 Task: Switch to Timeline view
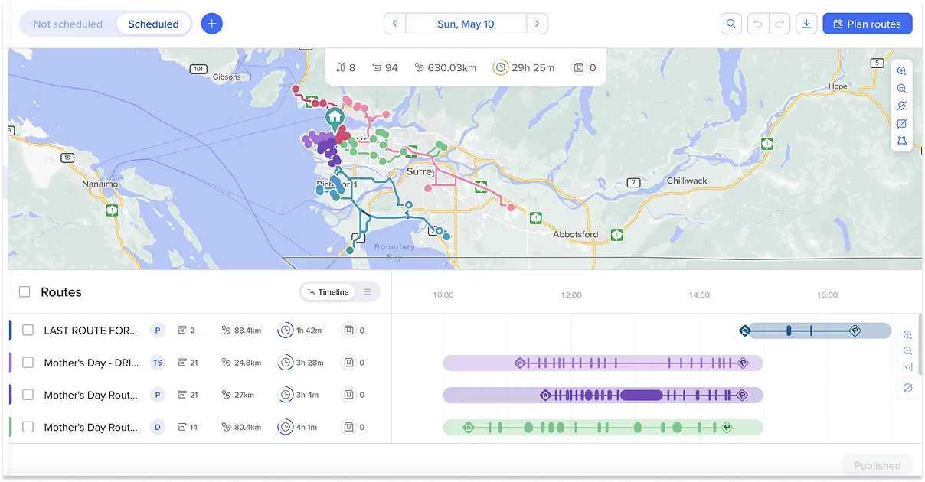click(328, 292)
